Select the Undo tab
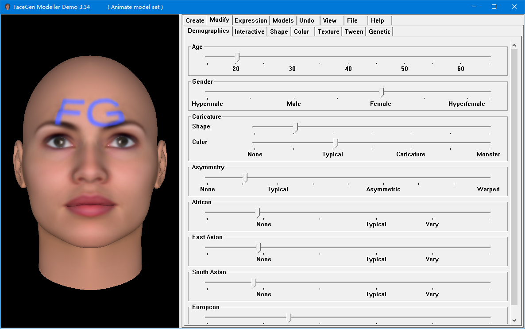This screenshot has width=525, height=329. click(306, 20)
